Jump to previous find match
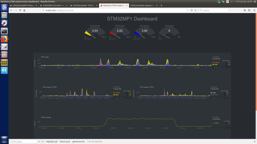 (39, 141)
